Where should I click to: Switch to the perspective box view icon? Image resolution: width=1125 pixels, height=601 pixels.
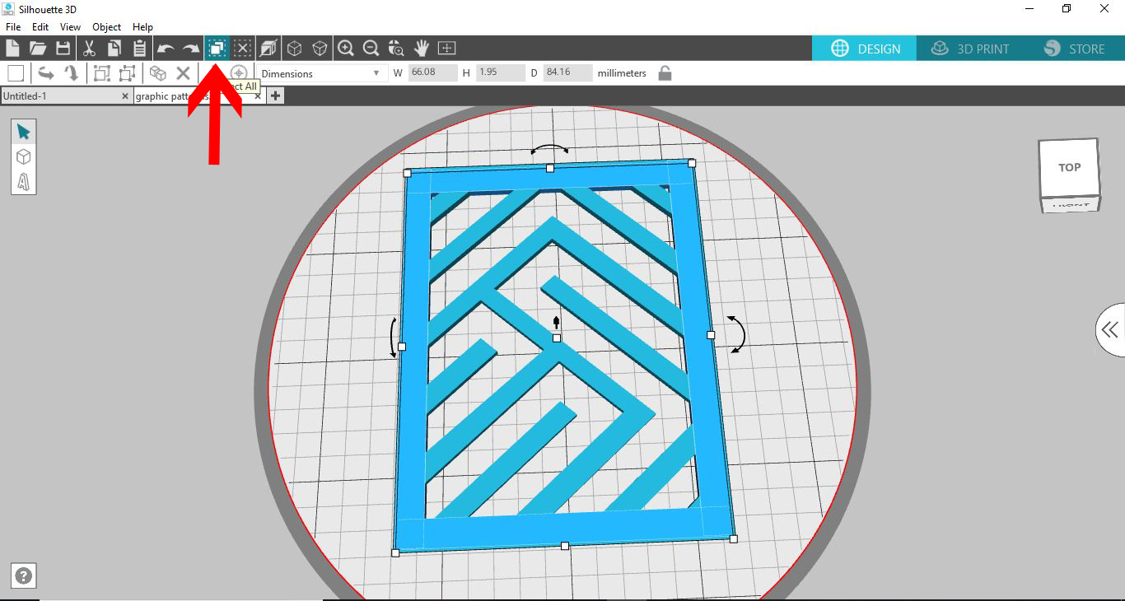[x=268, y=48]
